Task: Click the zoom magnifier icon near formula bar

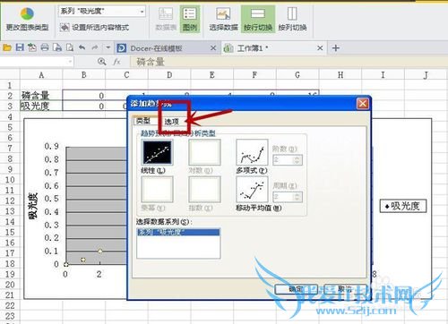Action: click(102, 62)
